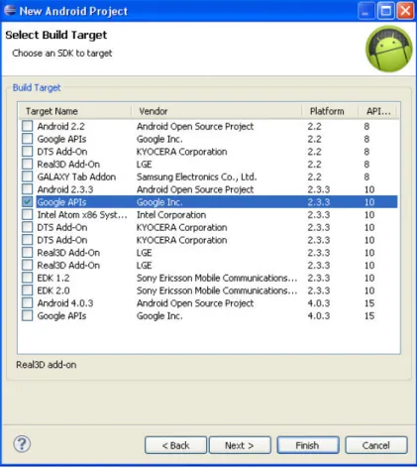This screenshot has height=468, width=417.
Task: Check the EDK 2.0 checkbox
Action: click(x=28, y=291)
